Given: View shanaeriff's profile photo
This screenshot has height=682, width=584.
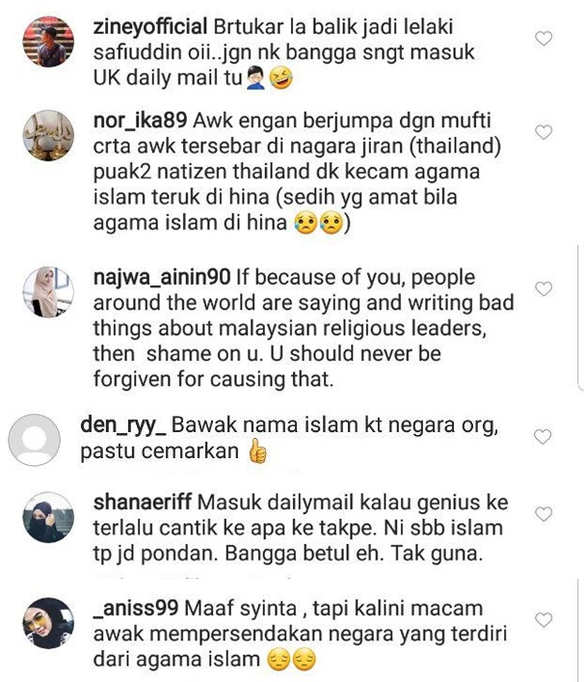Looking at the screenshot, I should [x=48, y=517].
